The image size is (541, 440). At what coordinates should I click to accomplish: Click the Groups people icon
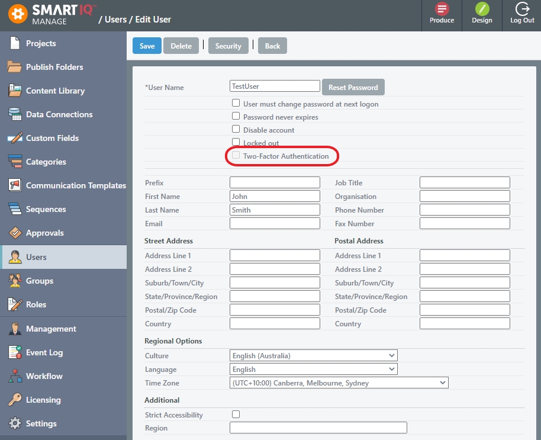pos(15,280)
